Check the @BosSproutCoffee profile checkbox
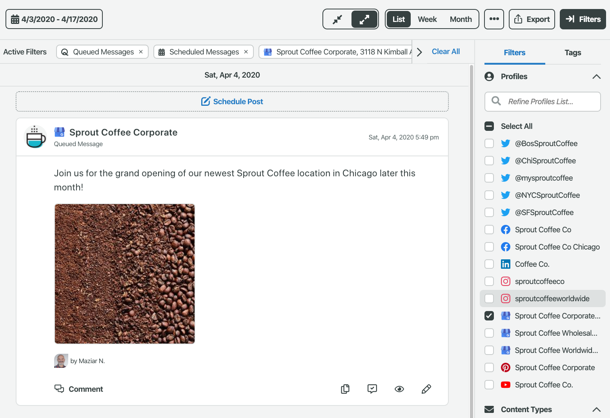The height and width of the screenshot is (418, 610). 489,143
